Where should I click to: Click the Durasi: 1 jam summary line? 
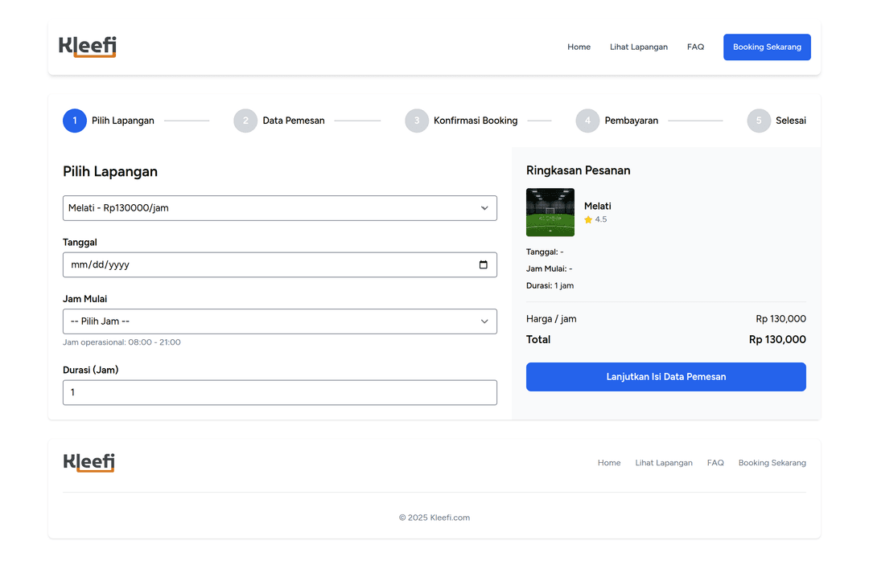coord(550,285)
